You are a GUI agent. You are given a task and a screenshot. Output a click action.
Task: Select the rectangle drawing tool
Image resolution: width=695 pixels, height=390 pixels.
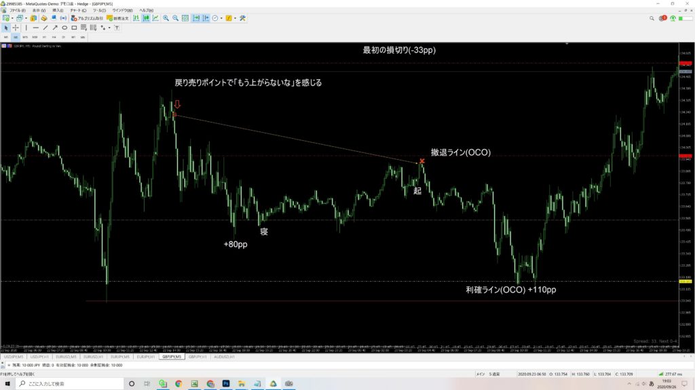(x=74, y=28)
